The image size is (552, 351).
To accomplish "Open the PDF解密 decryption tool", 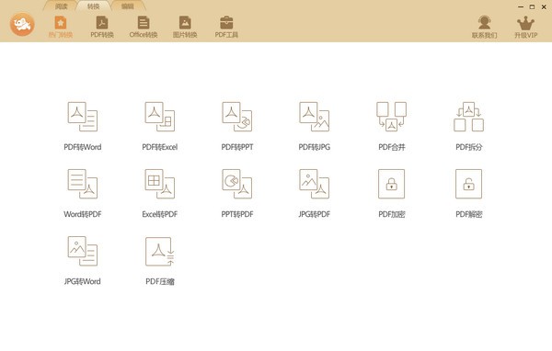I will click(468, 193).
